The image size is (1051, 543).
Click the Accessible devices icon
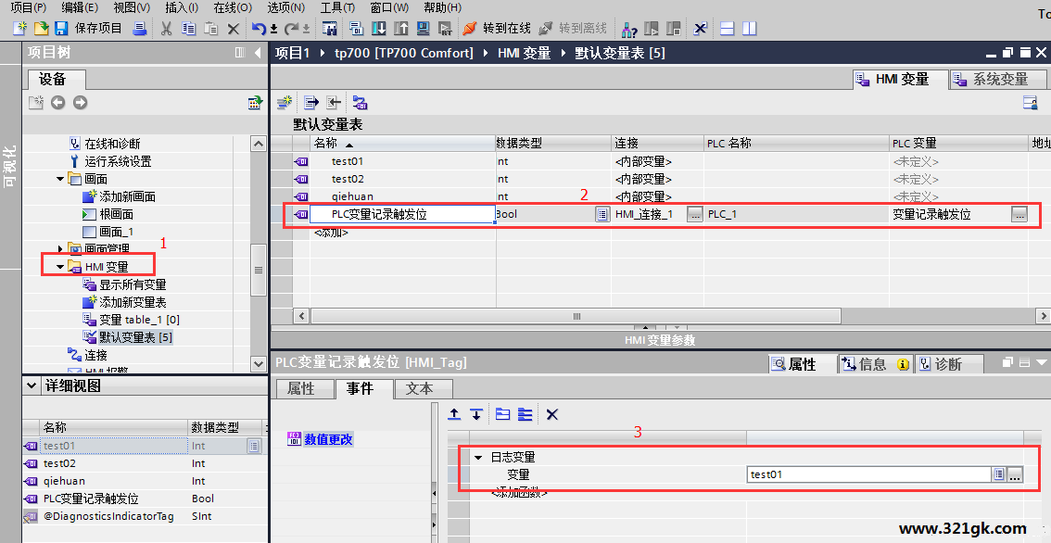(x=629, y=29)
